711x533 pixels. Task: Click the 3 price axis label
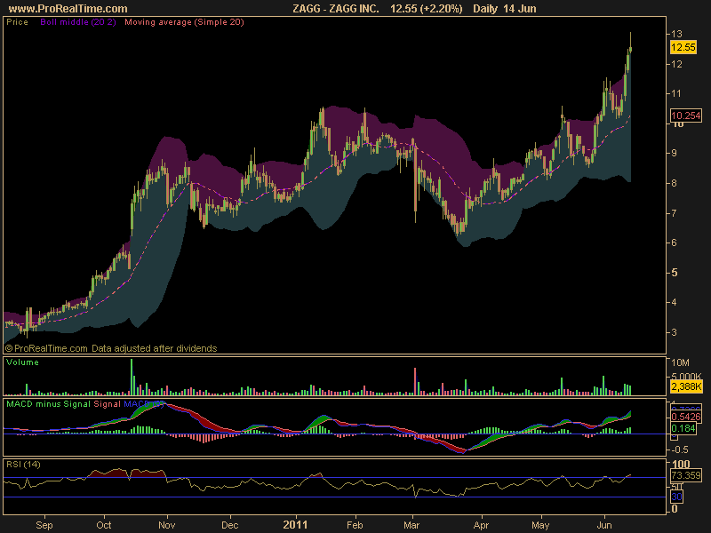tap(674, 332)
